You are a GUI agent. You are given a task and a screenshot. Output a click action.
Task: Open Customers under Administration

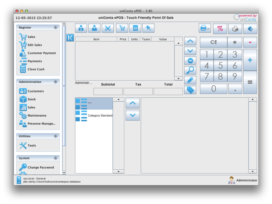click(x=31, y=91)
